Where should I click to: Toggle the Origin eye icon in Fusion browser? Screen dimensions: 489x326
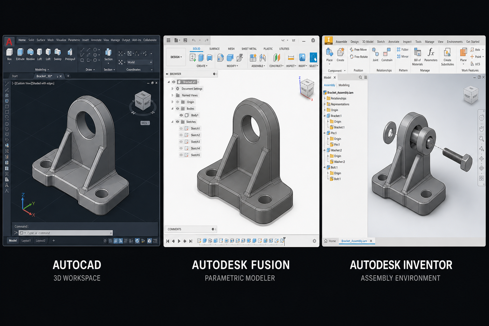(178, 102)
